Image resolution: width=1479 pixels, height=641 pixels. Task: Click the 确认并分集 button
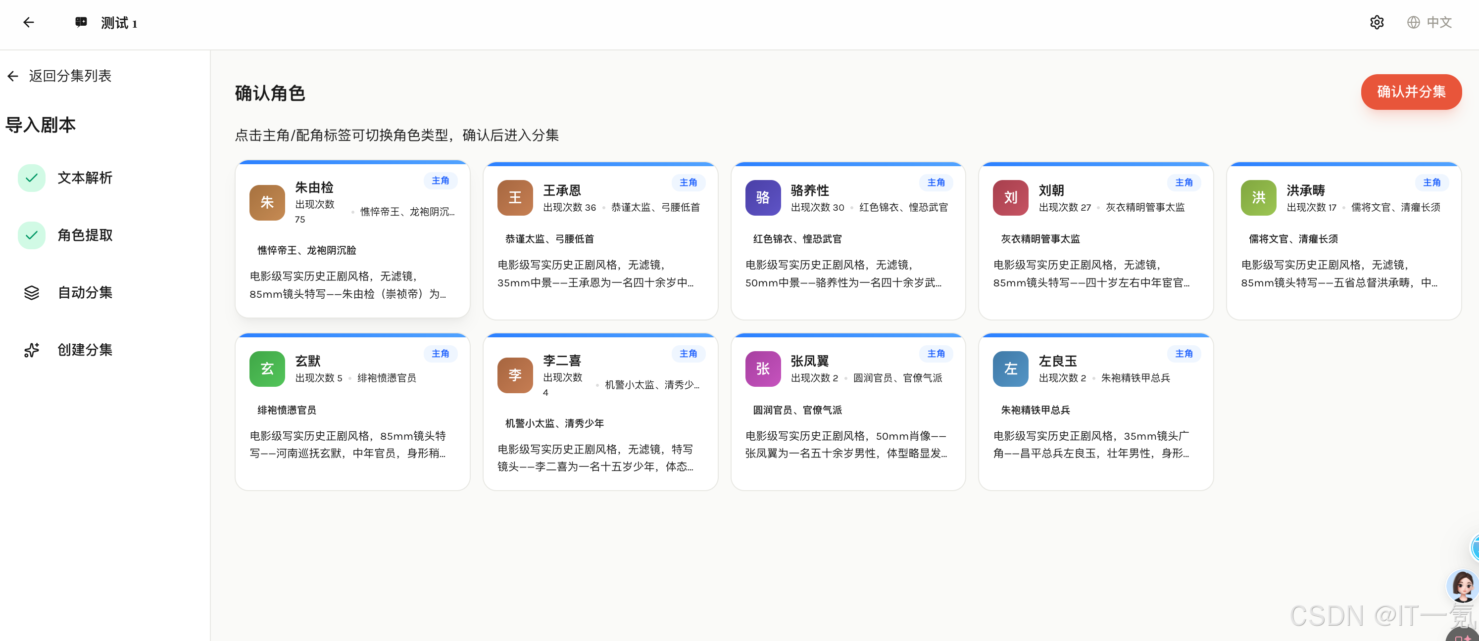[x=1411, y=92]
